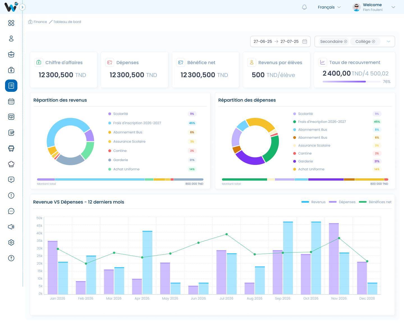This screenshot has height=327, width=404.
Task: Click the lined message icon in sidebar
Action: [11, 180]
